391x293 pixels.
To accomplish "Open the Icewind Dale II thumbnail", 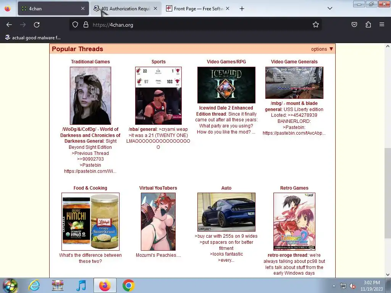I will coord(226,85).
